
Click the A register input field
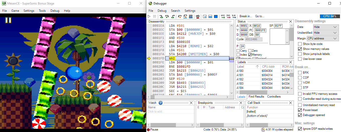244,26
